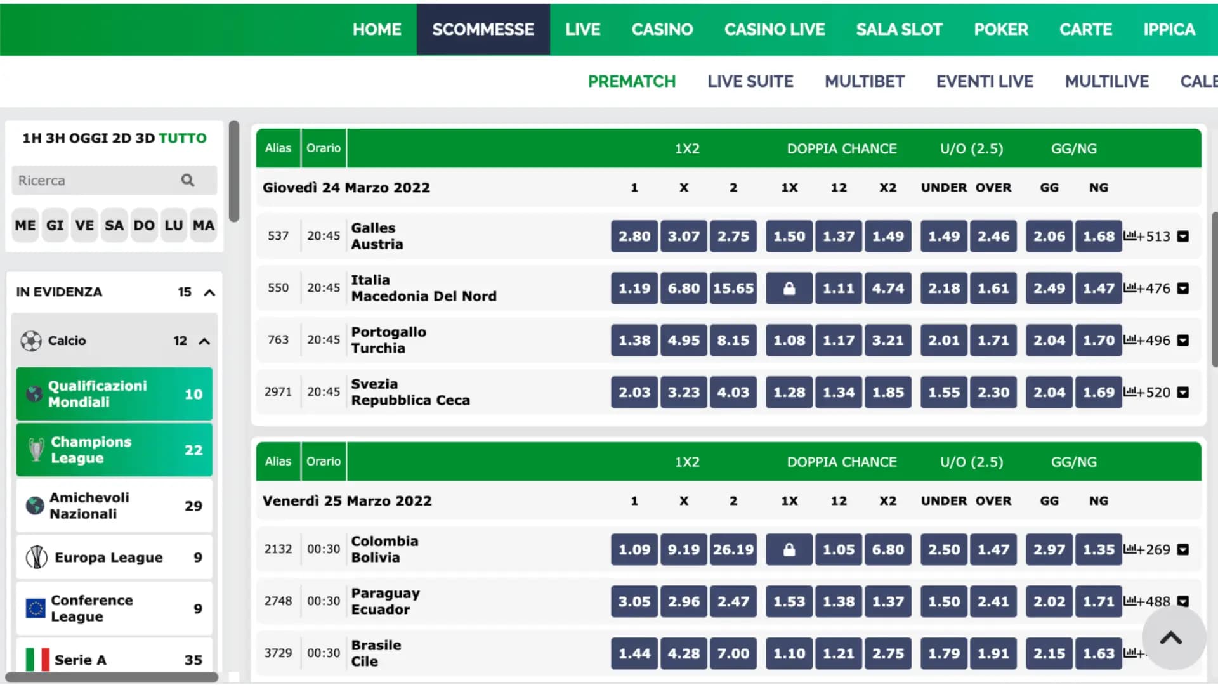Click the scroll-to-top arrow button
The height and width of the screenshot is (685, 1218).
(x=1171, y=638)
